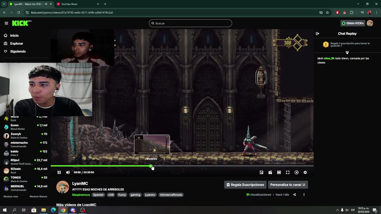Image resolution: width=381 pixels, height=214 pixels.
Task: Open the video player settings gear
Action: click(305, 172)
